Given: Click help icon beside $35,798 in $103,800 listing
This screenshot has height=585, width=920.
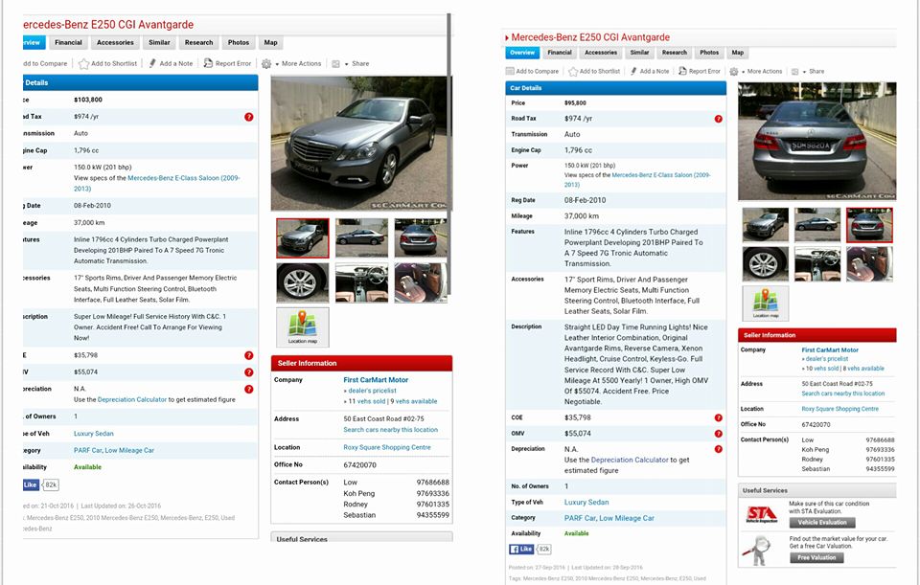Looking at the screenshot, I should (x=249, y=355).
